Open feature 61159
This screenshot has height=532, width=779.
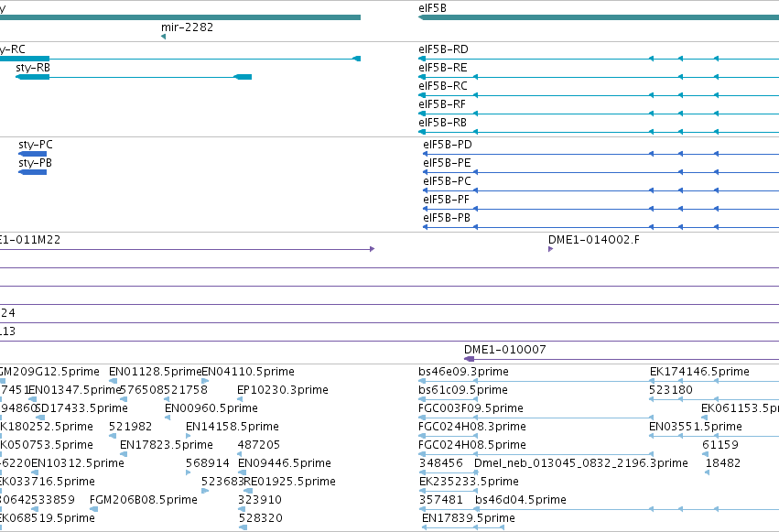pos(719,445)
